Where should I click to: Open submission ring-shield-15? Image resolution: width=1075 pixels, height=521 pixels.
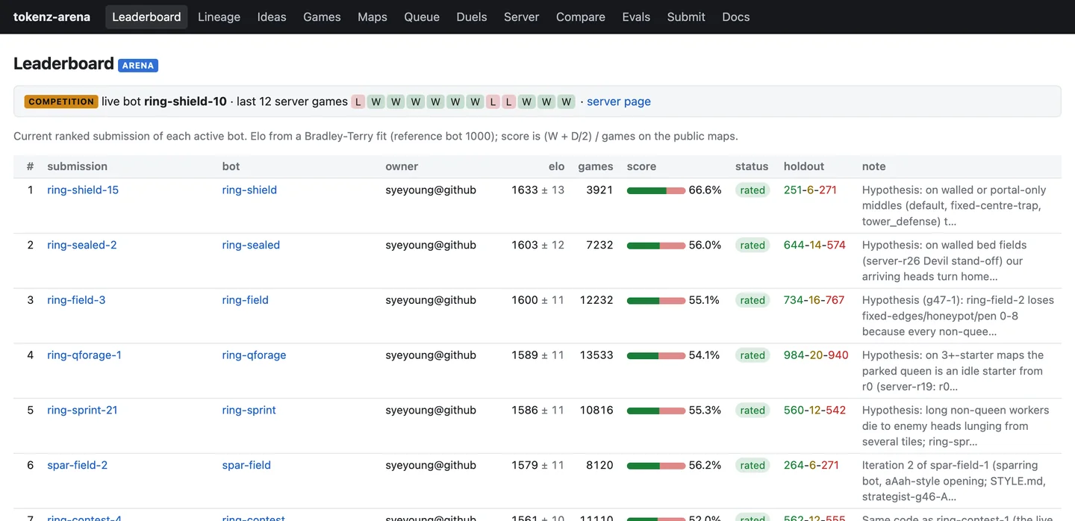coord(83,190)
